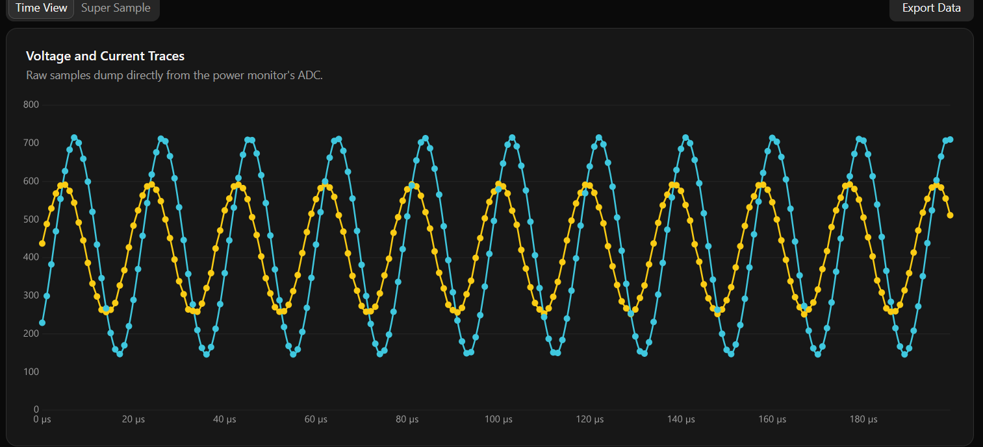Image resolution: width=983 pixels, height=447 pixels.
Task: Click the 100 y-axis label
Action: click(x=31, y=372)
